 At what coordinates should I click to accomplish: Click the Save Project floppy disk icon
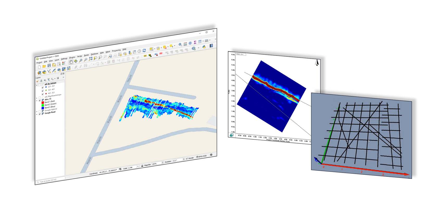pos(49,66)
